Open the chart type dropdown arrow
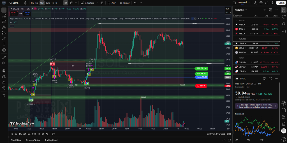The height and width of the screenshot is (143, 287). 76,3
